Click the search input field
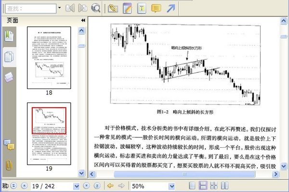 (x=31, y=9)
